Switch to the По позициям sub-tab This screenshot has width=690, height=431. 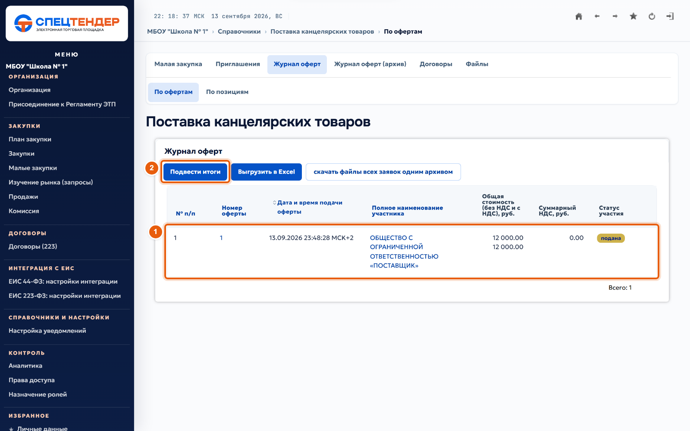(227, 92)
